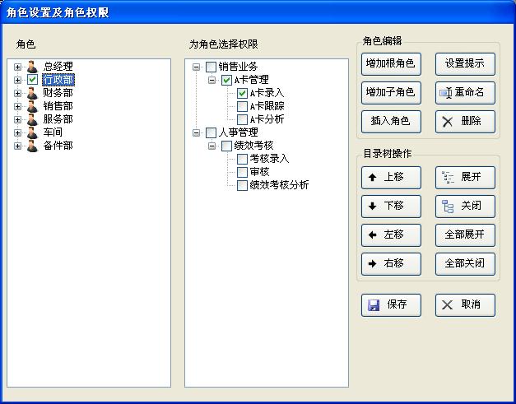Click the 全部展开 button
The image size is (516, 404).
(x=465, y=235)
